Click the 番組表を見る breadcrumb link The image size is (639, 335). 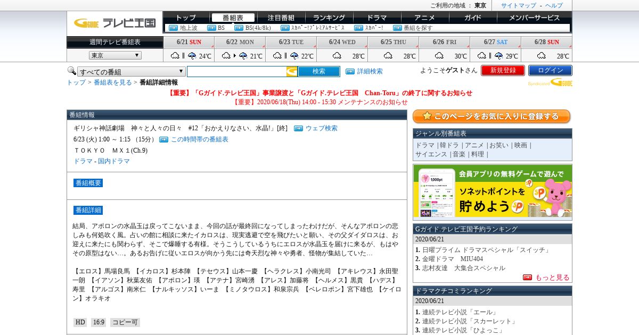(x=113, y=82)
